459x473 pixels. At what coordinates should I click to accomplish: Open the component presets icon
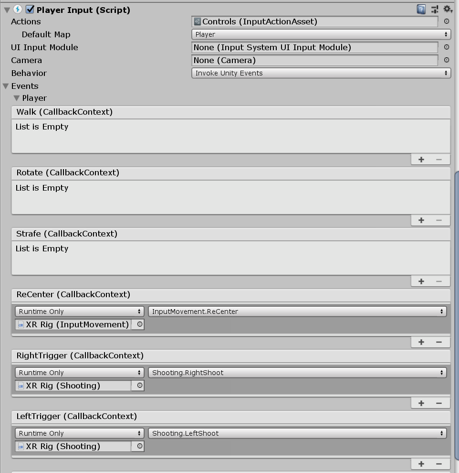[x=435, y=9]
